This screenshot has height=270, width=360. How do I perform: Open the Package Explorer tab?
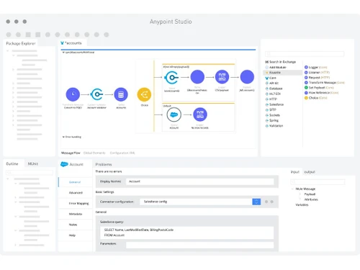pyautogui.click(x=21, y=43)
